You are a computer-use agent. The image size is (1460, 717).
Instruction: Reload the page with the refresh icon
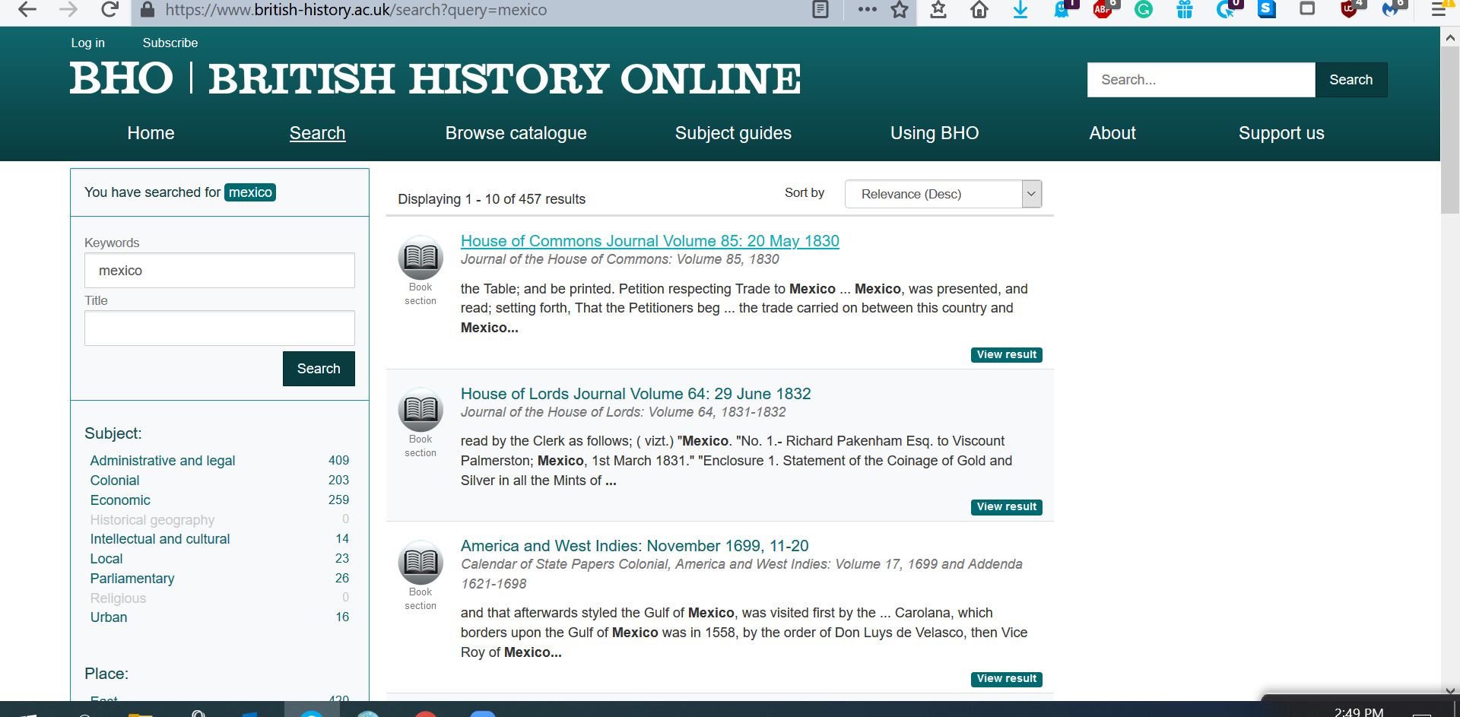(109, 10)
